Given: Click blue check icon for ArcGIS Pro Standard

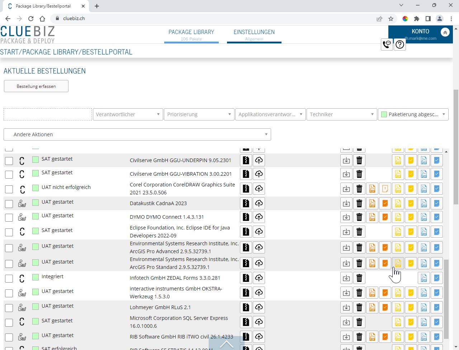Looking at the screenshot, I should pyautogui.click(x=437, y=263).
